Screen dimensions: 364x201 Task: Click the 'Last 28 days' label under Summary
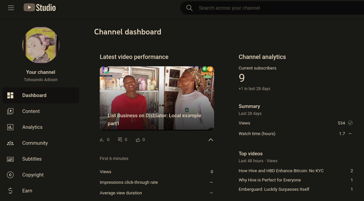point(250,113)
